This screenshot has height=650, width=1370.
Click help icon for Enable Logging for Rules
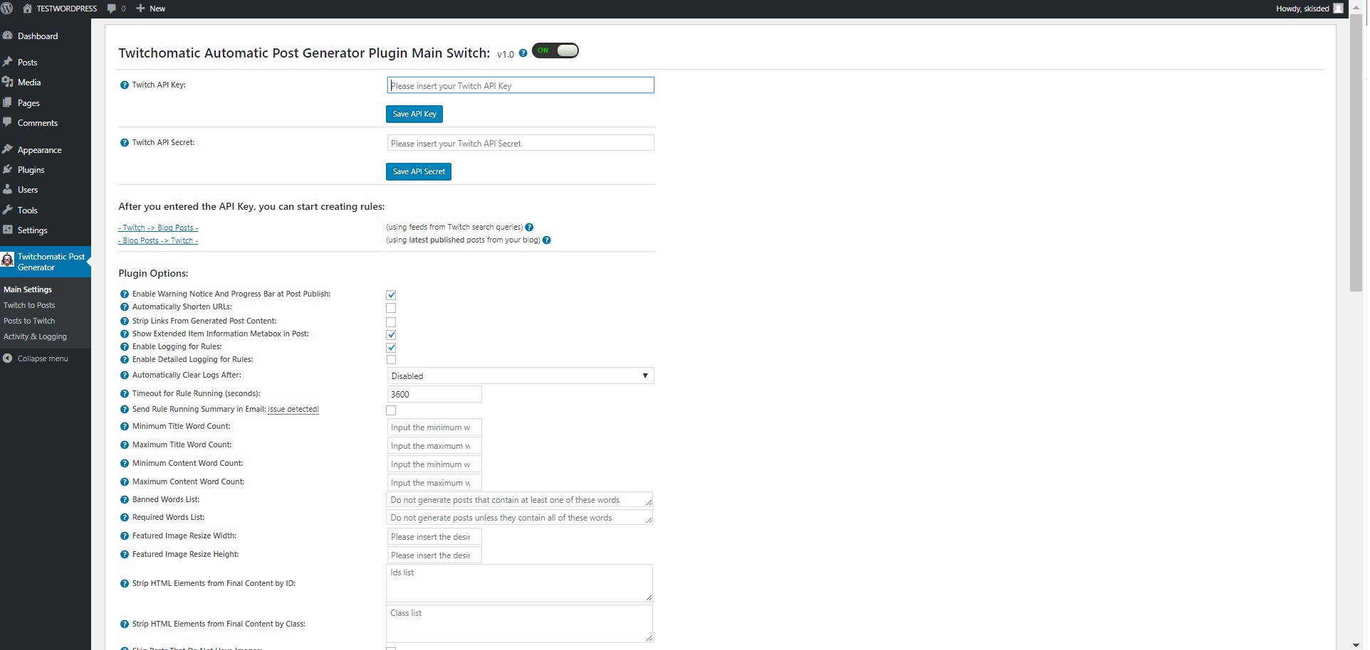coord(125,347)
